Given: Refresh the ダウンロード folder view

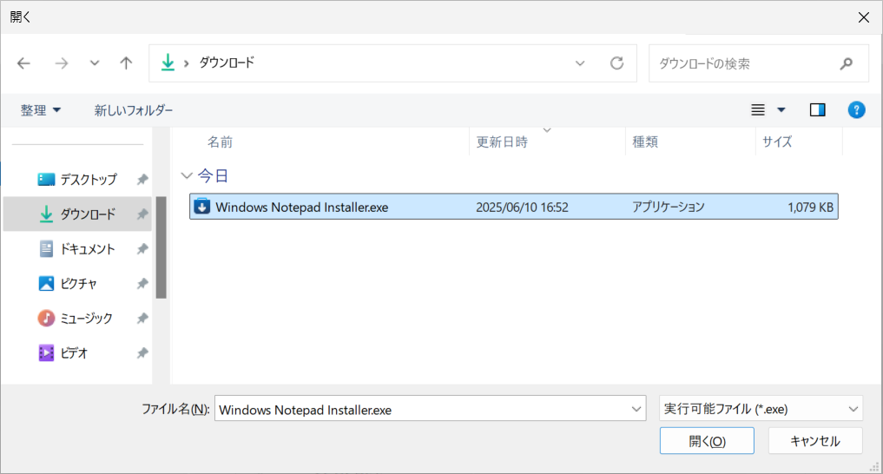Looking at the screenshot, I should pos(617,63).
